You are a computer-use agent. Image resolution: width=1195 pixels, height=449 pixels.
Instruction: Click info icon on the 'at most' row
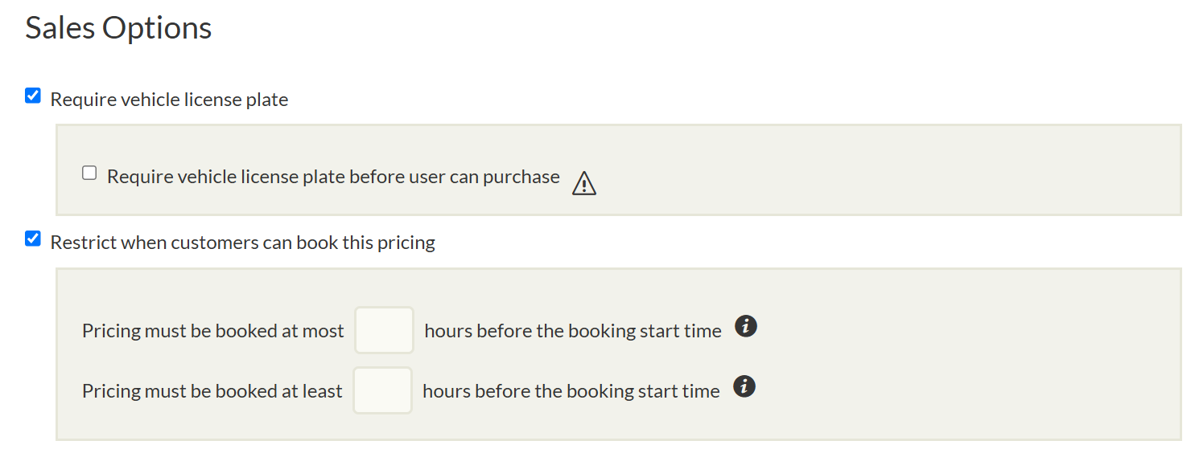[746, 327]
